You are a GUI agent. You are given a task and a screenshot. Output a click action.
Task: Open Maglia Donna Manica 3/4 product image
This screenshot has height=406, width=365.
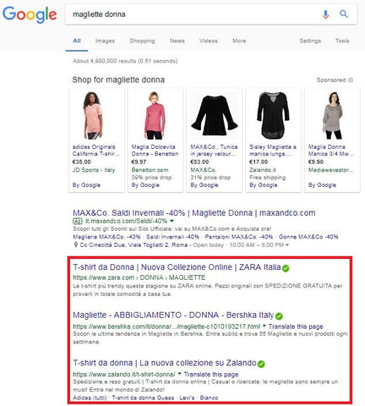click(x=332, y=115)
